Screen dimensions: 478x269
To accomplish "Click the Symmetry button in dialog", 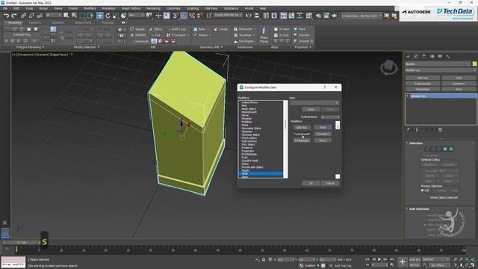I will [323, 134].
